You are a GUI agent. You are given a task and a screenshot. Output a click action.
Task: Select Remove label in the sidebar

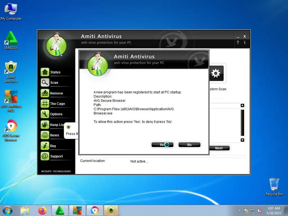click(57, 93)
